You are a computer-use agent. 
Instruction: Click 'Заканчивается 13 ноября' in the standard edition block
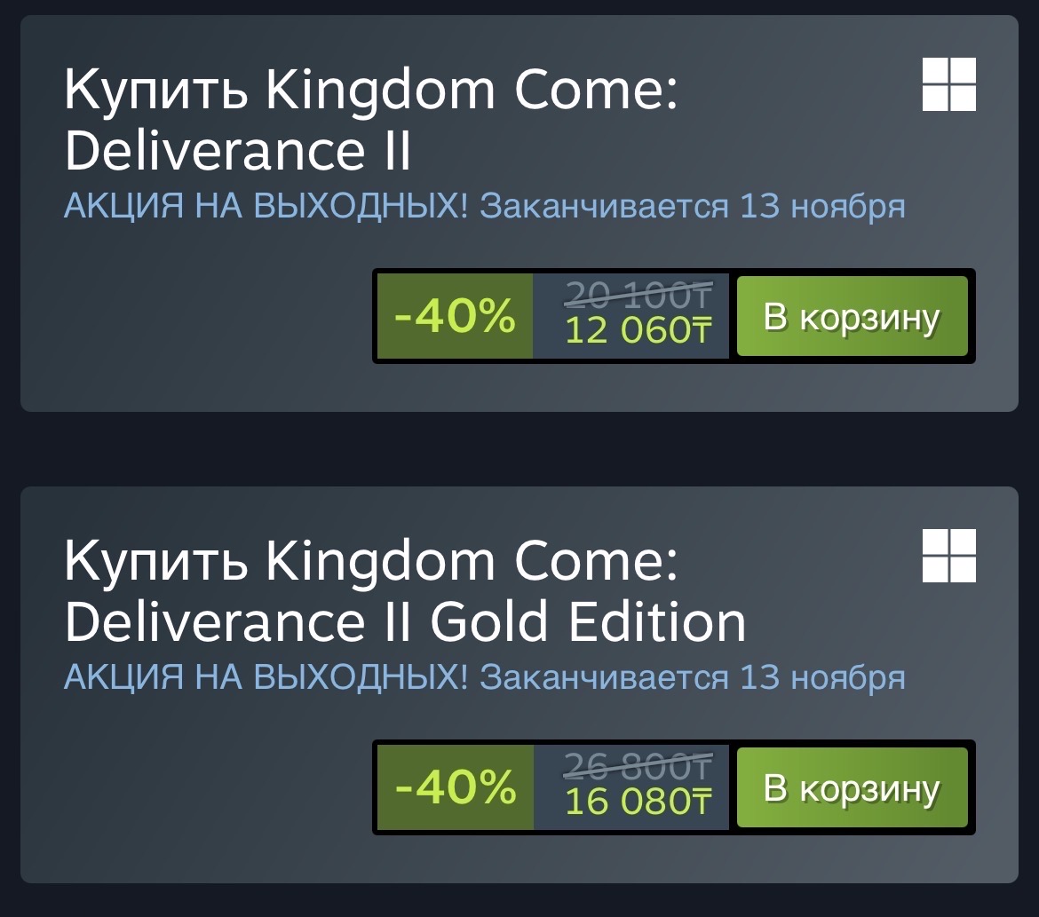point(693,207)
